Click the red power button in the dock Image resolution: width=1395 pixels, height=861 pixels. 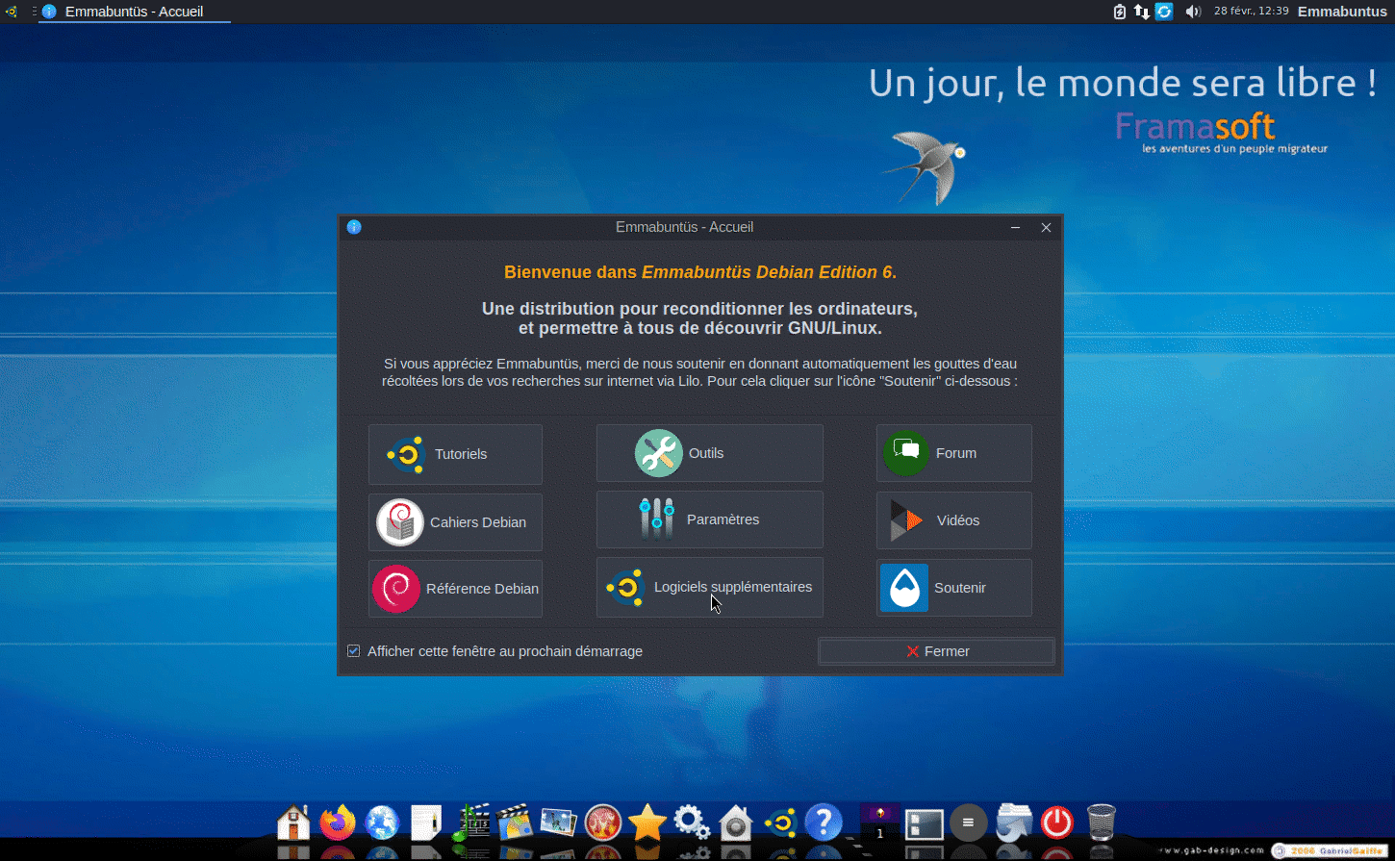(x=1055, y=823)
